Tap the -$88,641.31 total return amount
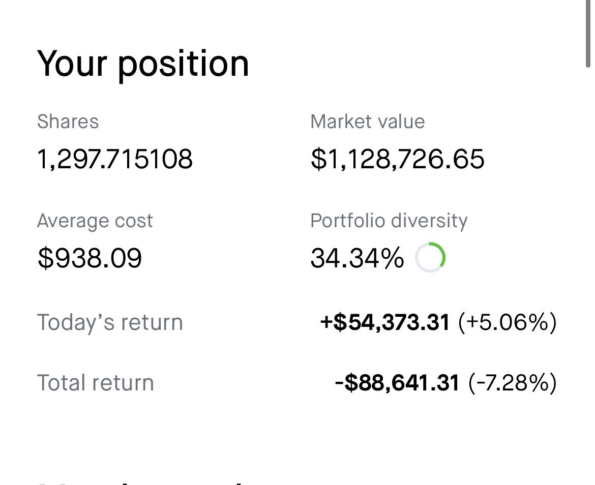 pyautogui.click(x=397, y=383)
